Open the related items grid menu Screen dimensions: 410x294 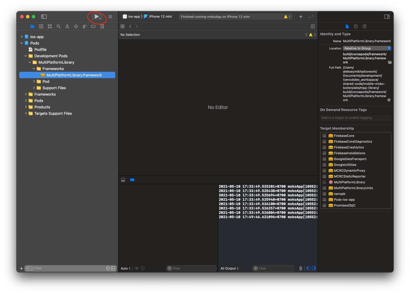point(123,26)
